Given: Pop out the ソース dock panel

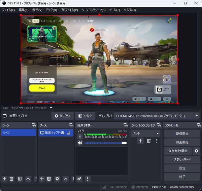Looking at the screenshot, I should click(x=71, y=125).
